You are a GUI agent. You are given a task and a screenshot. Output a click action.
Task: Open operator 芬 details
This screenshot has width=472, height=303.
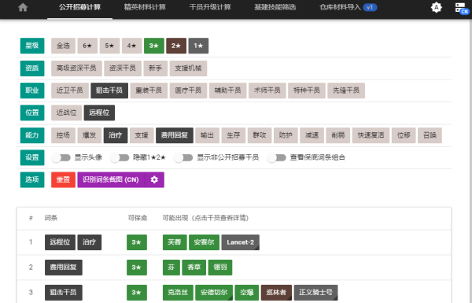[171, 268]
